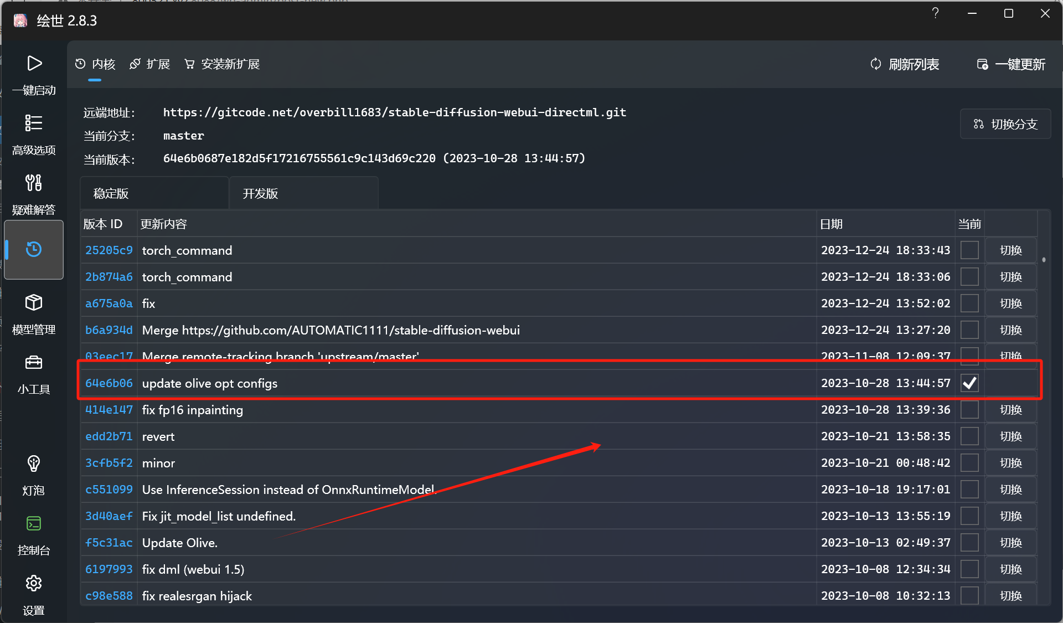Click the help question mark icon
The image size is (1063, 623).
pyautogui.click(x=935, y=13)
